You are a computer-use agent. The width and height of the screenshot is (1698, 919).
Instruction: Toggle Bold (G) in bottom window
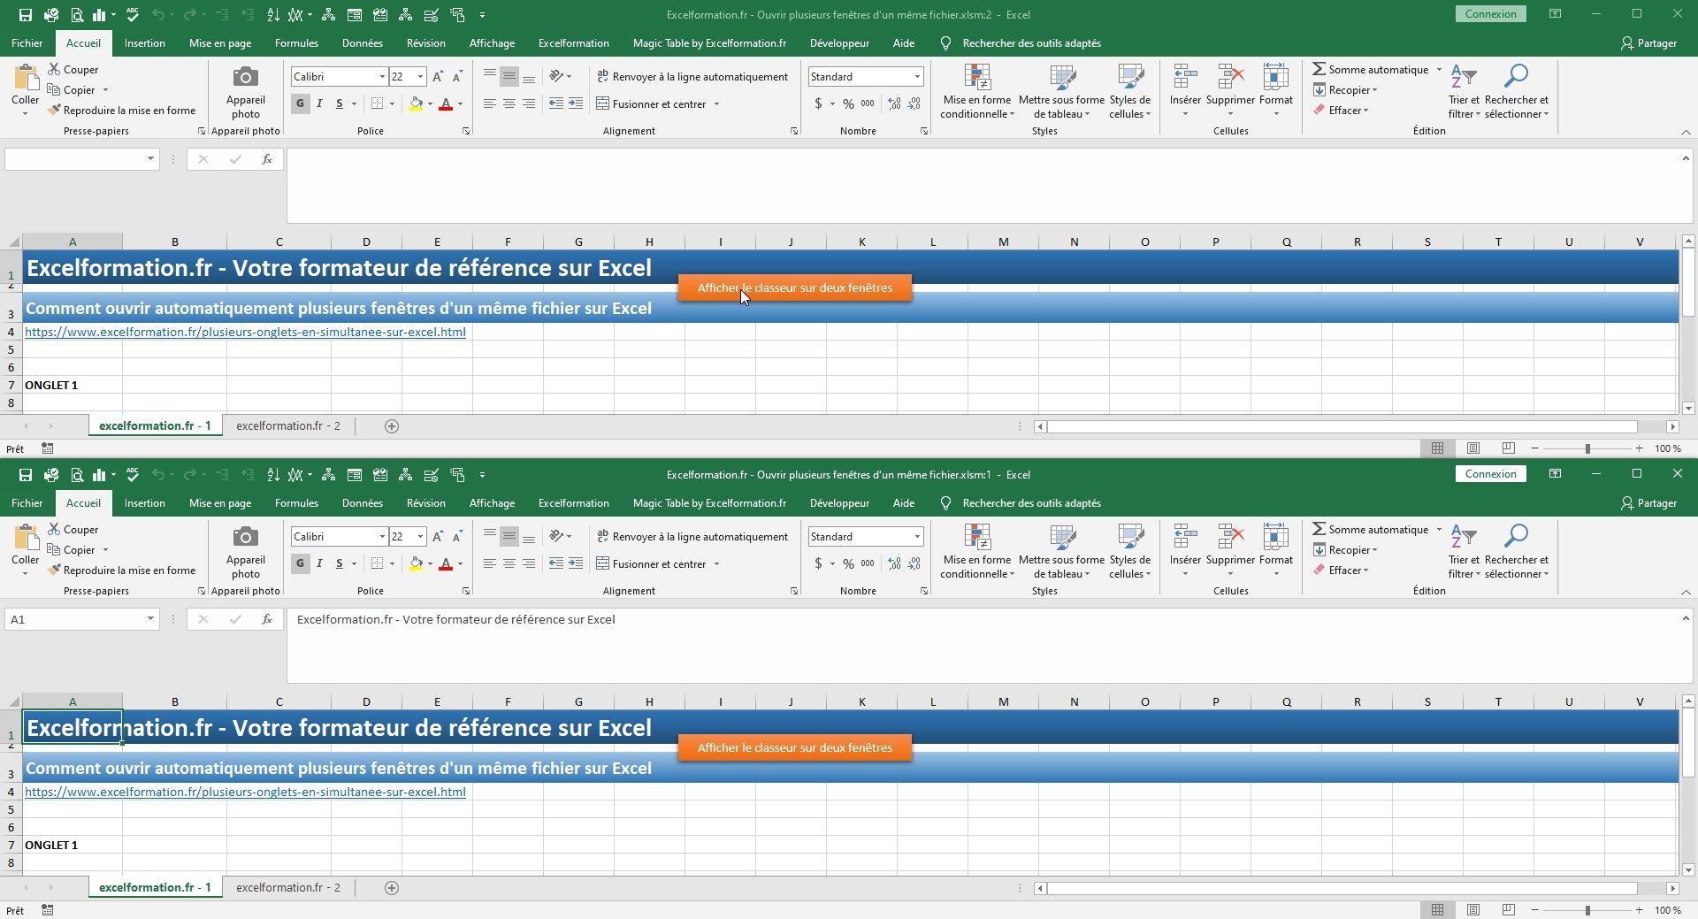point(301,563)
